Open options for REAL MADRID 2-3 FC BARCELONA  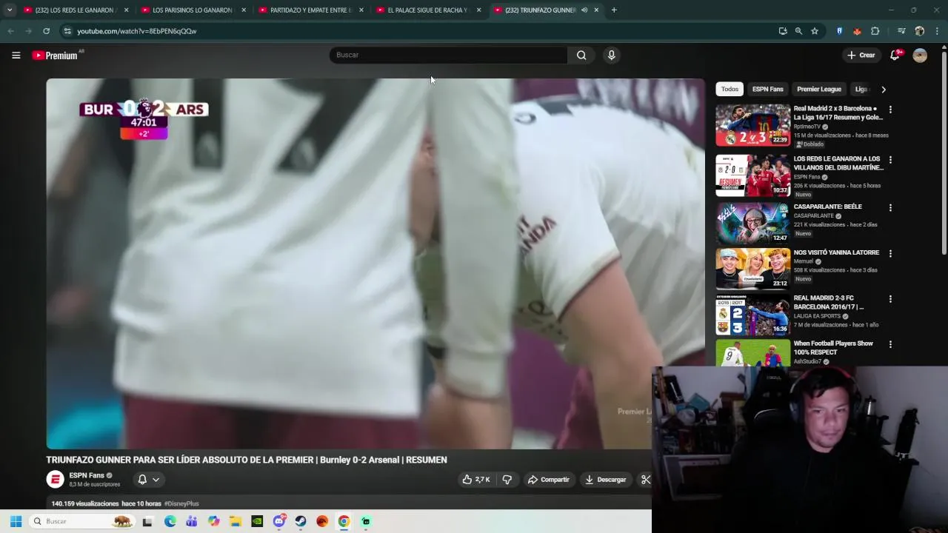890,299
